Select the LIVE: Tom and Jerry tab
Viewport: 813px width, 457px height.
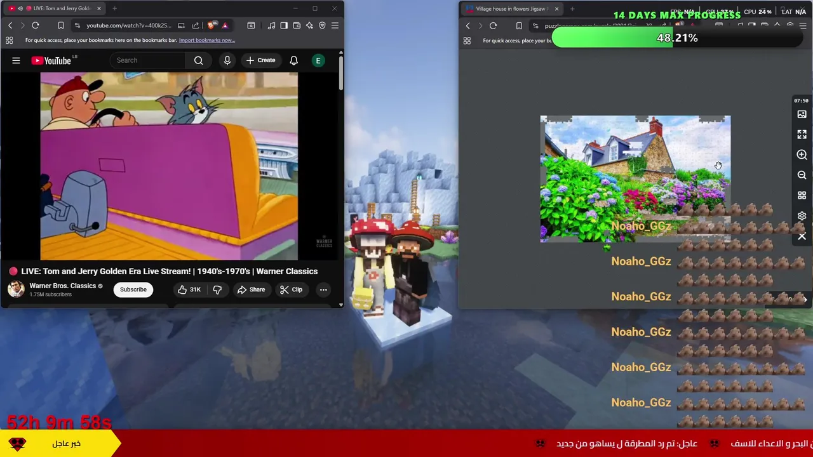[53, 8]
